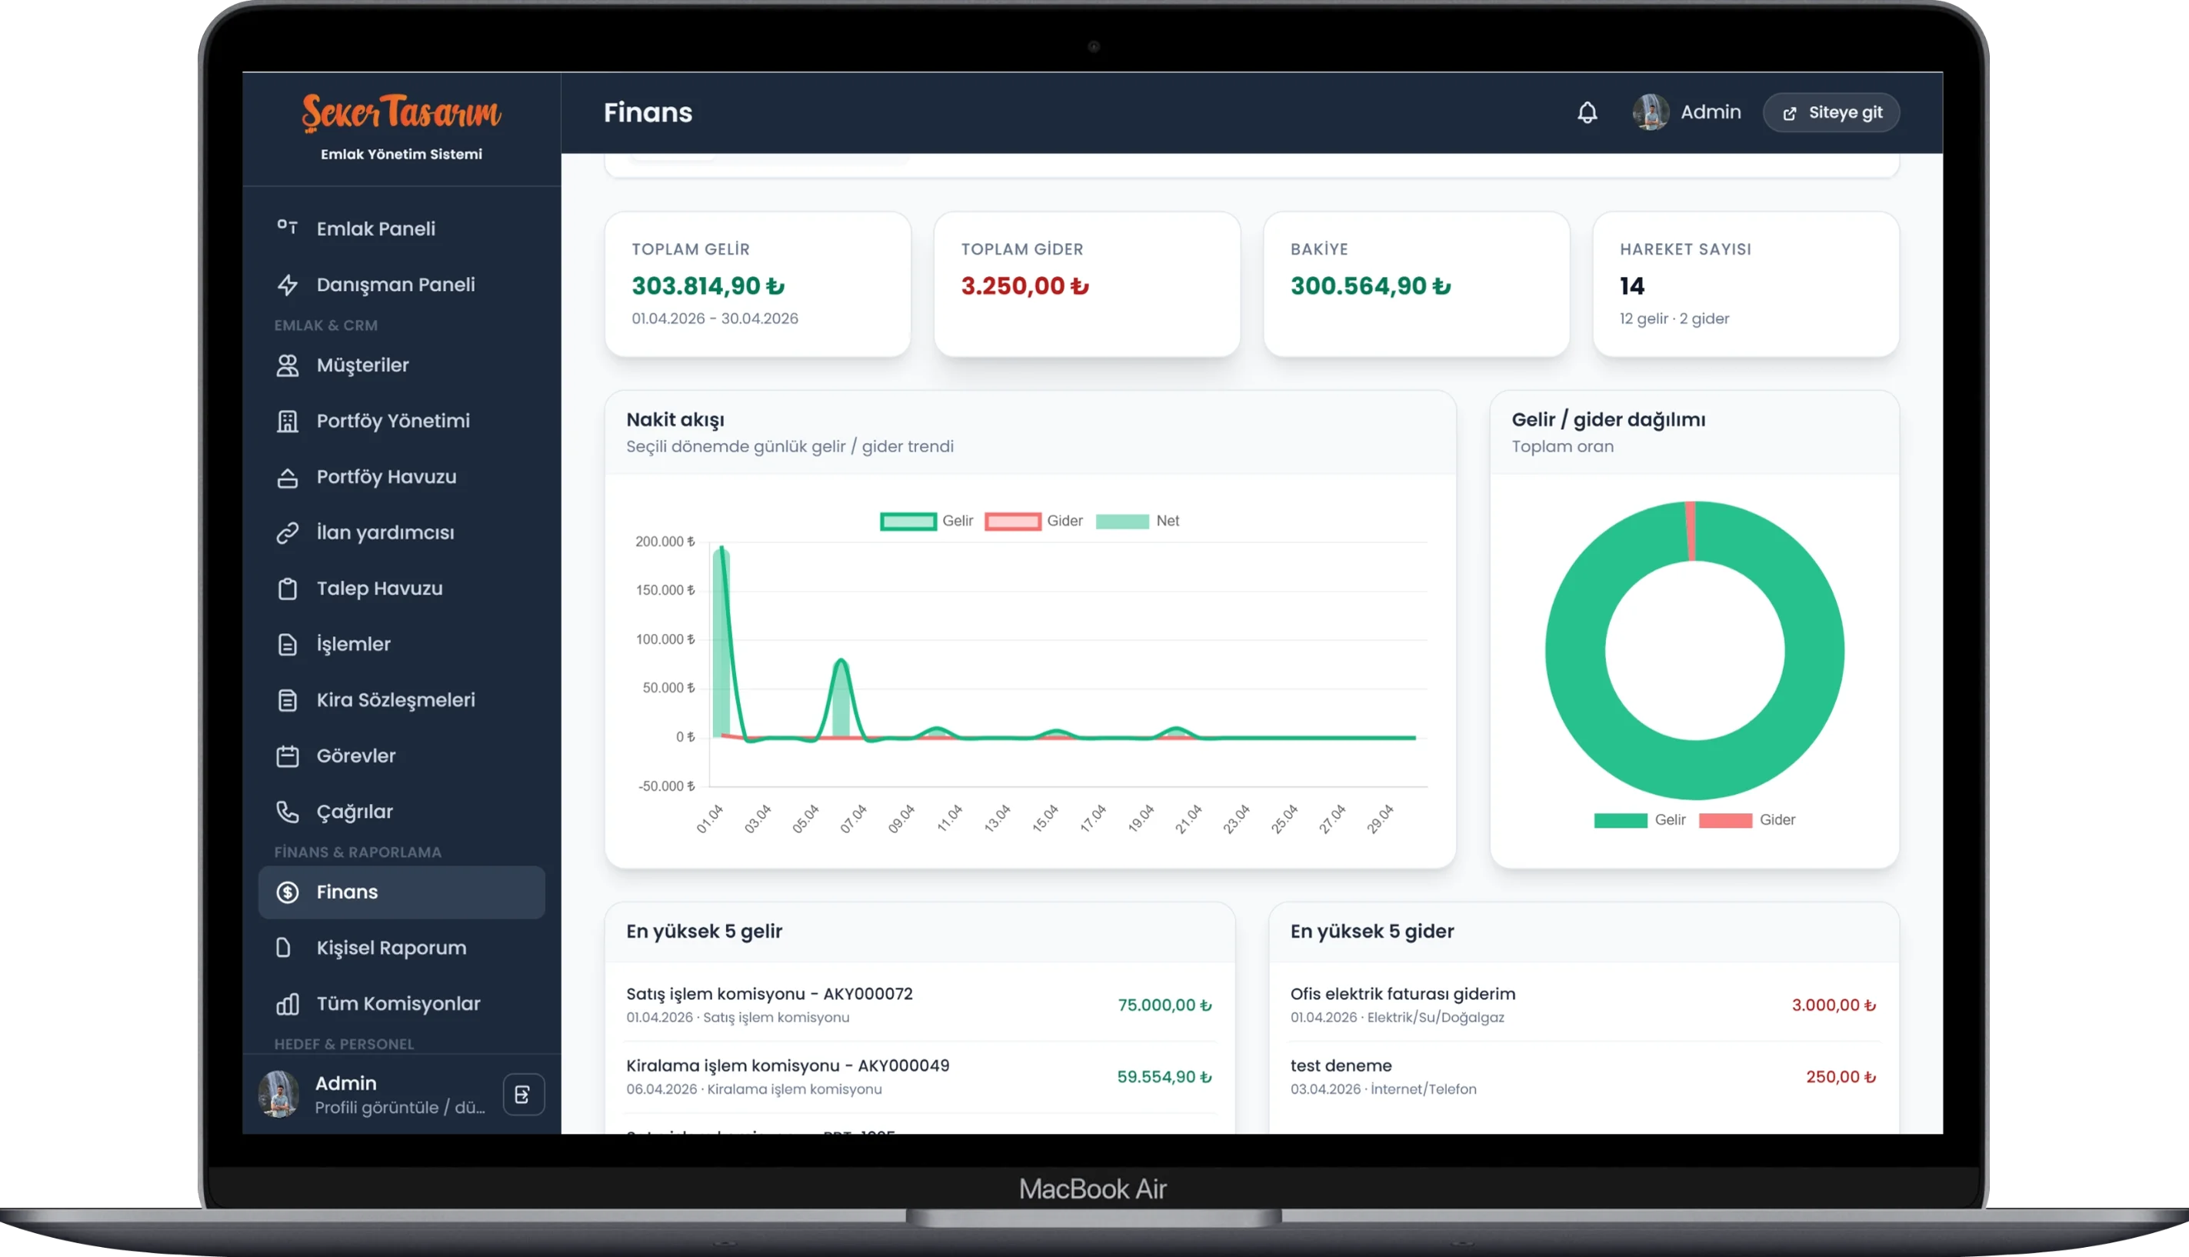Click the date range 01.04.2026 – 30.04.2026
2189x1257 pixels.
click(715, 318)
